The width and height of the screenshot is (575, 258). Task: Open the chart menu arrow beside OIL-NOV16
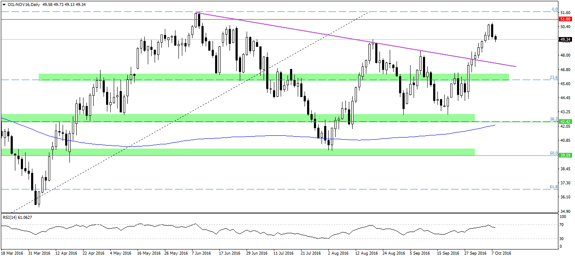click(x=3, y=4)
